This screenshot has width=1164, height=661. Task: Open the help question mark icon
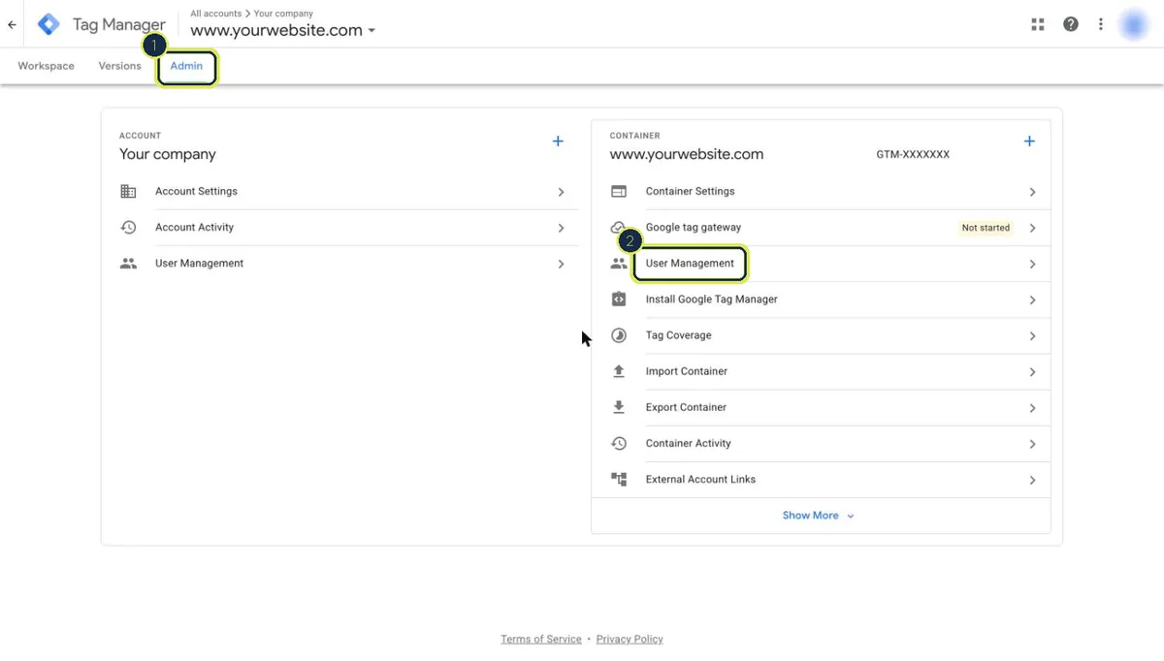(1071, 24)
